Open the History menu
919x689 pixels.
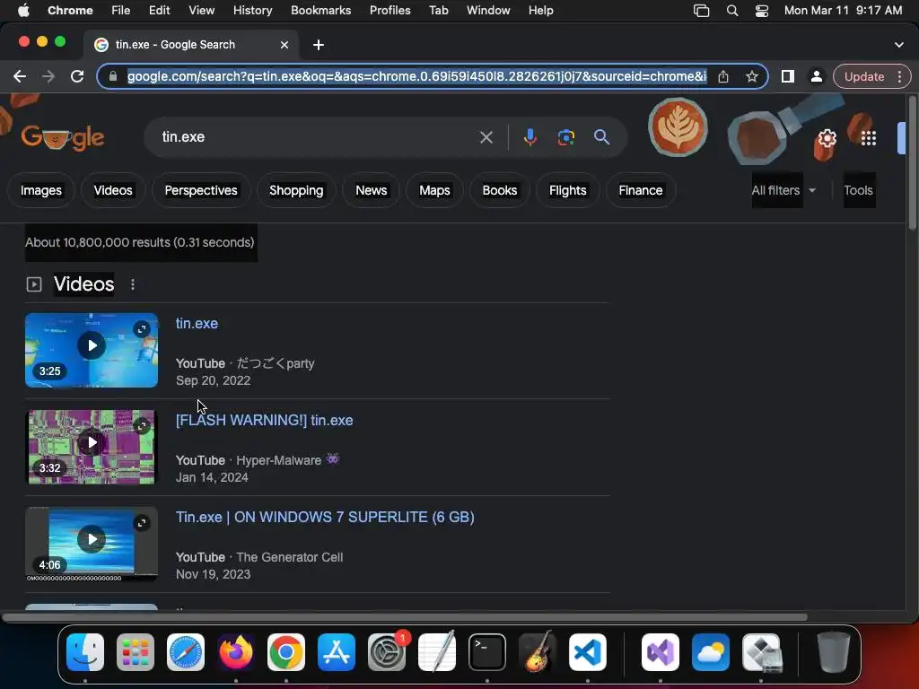(x=252, y=11)
